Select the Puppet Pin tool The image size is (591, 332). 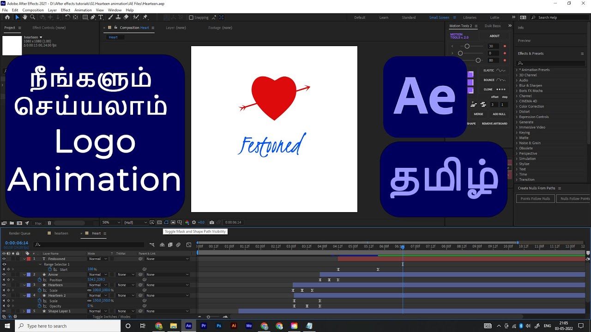coord(145,17)
